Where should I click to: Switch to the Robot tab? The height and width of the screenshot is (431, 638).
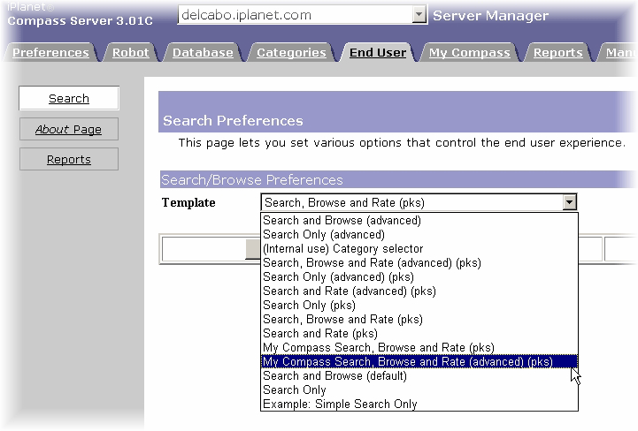[130, 52]
